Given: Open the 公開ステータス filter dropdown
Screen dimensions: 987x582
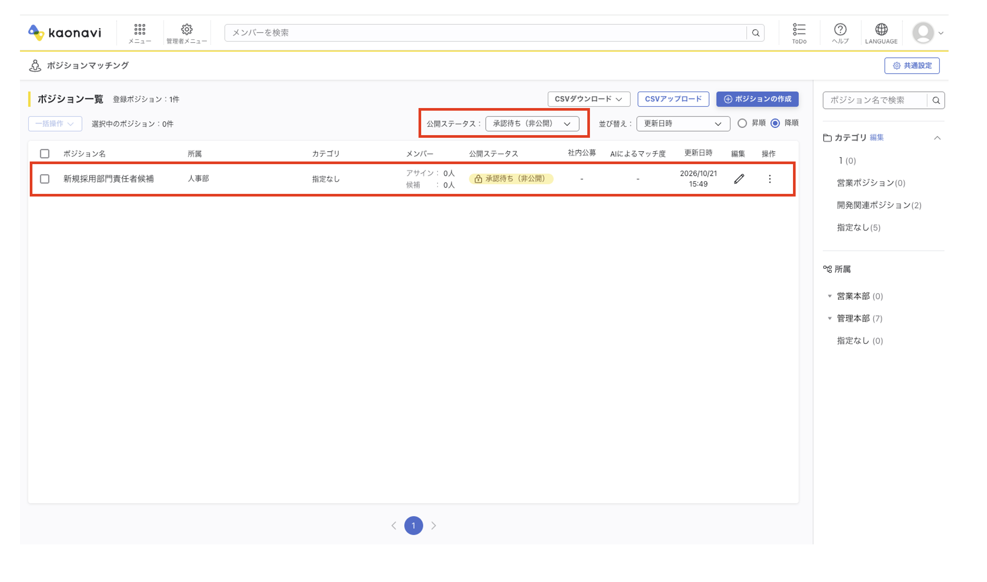Looking at the screenshot, I should [x=532, y=123].
